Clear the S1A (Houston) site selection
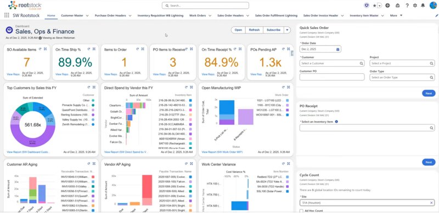The width and height of the screenshot is (439, 213). coord(431,203)
